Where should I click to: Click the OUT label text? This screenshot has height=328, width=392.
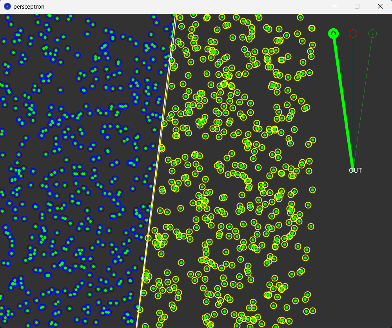355,170
